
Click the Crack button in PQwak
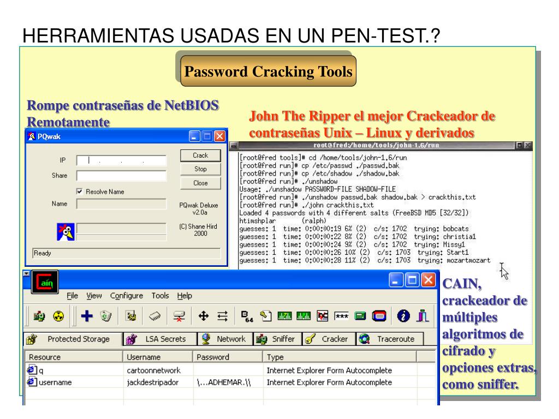click(x=200, y=155)
